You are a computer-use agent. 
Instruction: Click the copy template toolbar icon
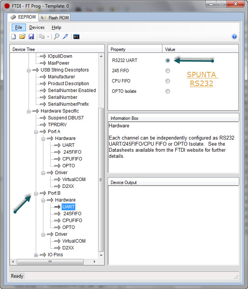41,37
